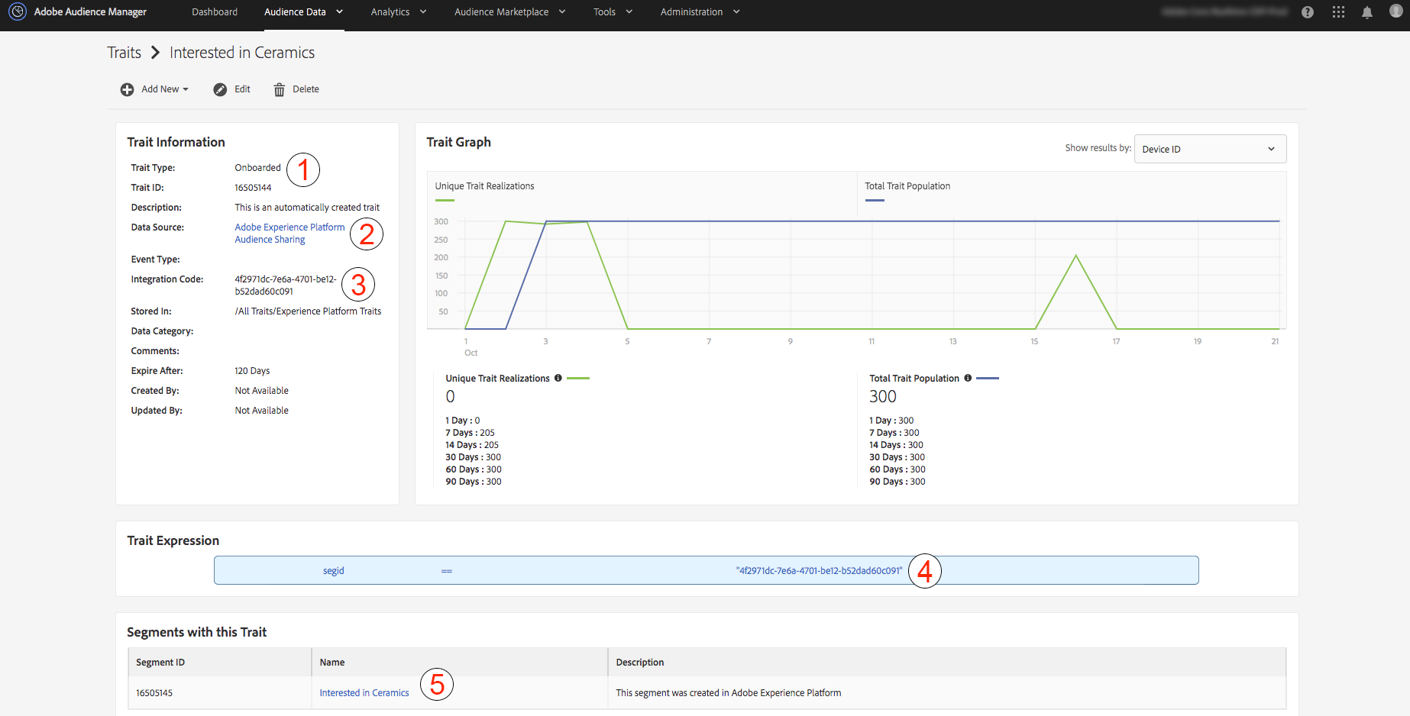Expand the Tools menu
Viewport: 1410px width, 716px height.
[x=613, y=12]
